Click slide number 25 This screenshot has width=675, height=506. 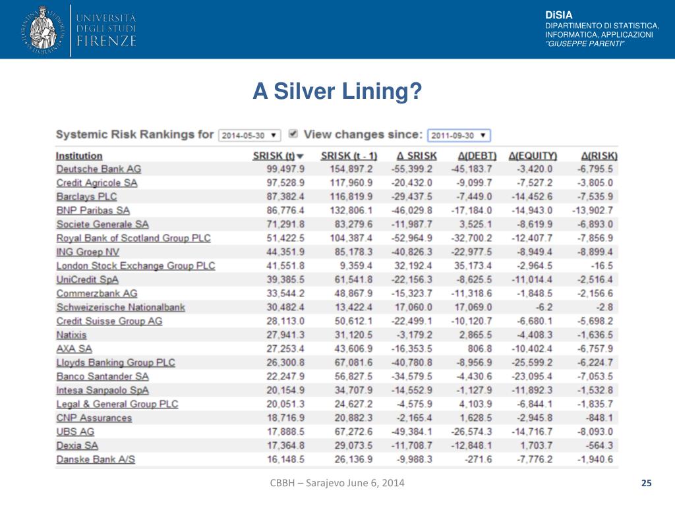[x=646, y=483]
